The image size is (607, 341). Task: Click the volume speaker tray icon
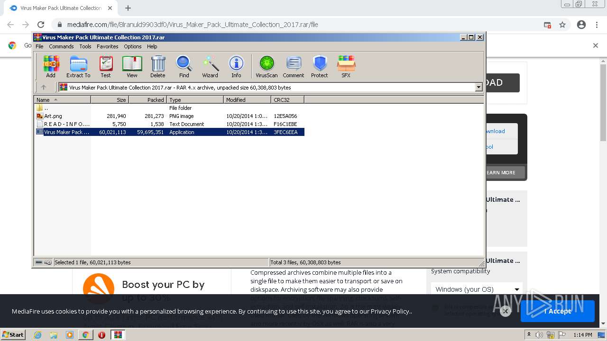pos(540,335)
